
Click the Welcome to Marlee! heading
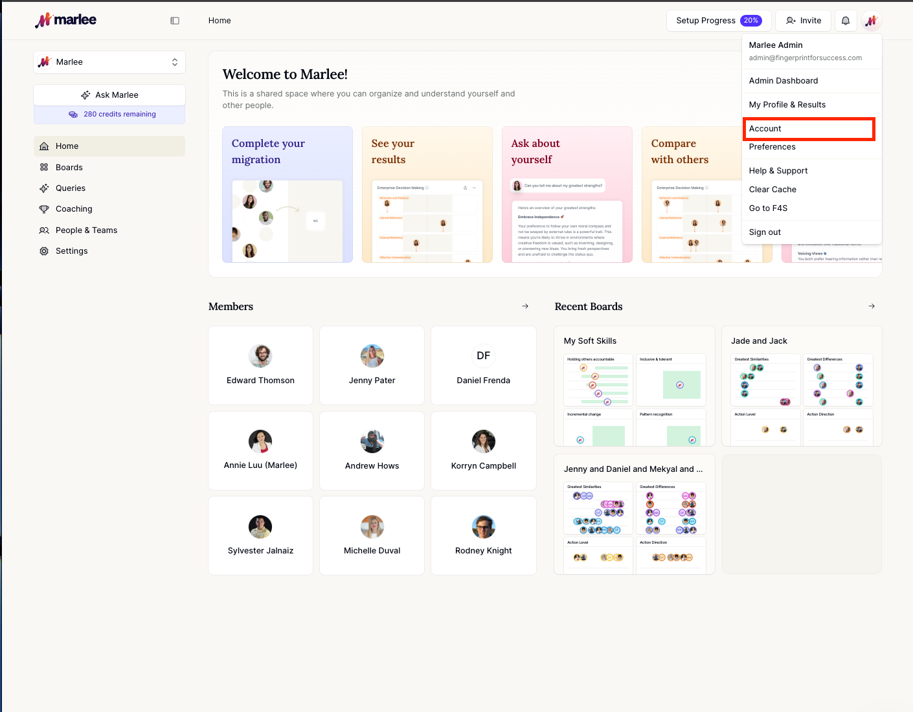pyautogui.click(x=285, y=74)
